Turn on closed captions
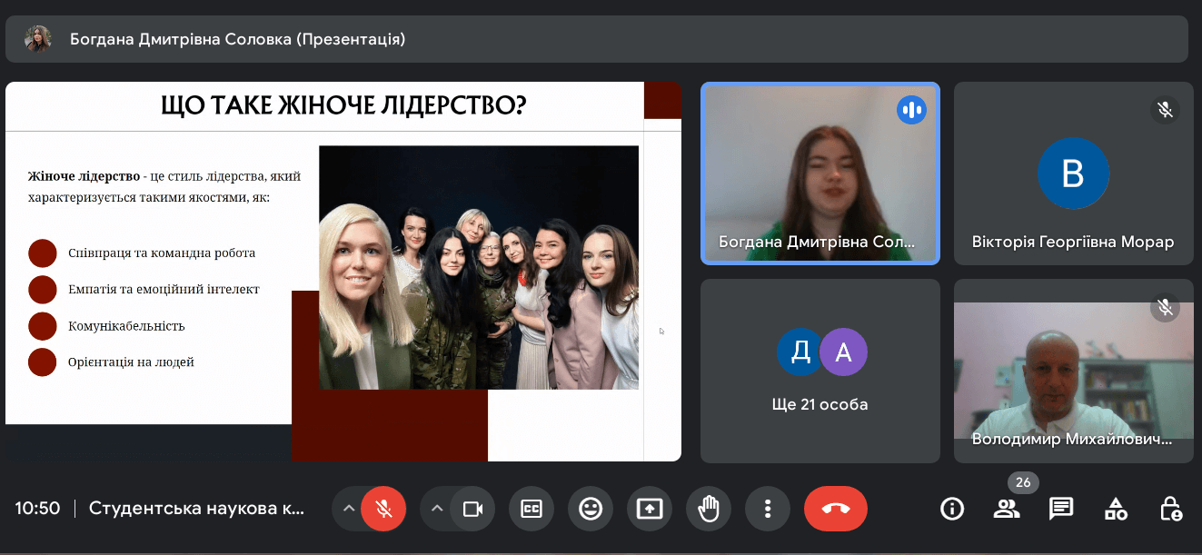This screenshot has height=555, width=1202. [x=531, y=509]
